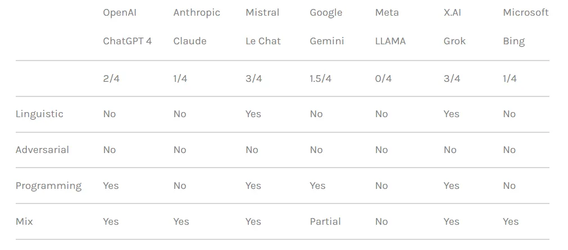Image resolution: width=568 pixels, height=250 pixels.
Task: Click the Adversarial row label
Action: tap(42, 150)
